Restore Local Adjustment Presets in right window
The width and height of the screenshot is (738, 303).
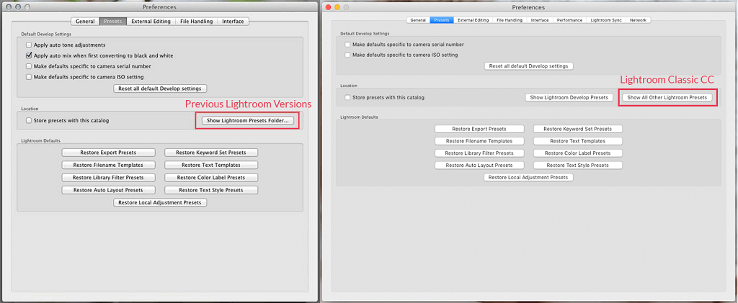pyautogui.click(x=528, y=178)
